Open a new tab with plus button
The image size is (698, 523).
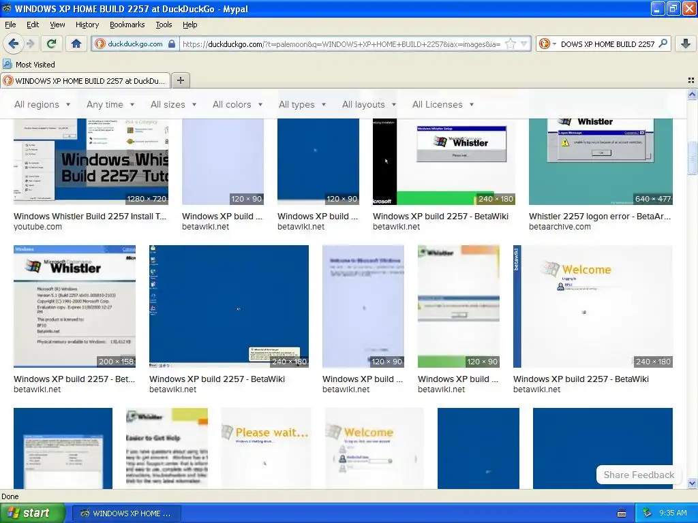pos(180,80)
